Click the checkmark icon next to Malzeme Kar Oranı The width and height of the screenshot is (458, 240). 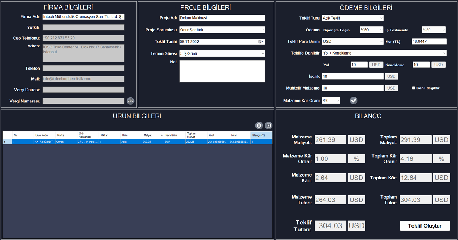(x=354, y=101)
